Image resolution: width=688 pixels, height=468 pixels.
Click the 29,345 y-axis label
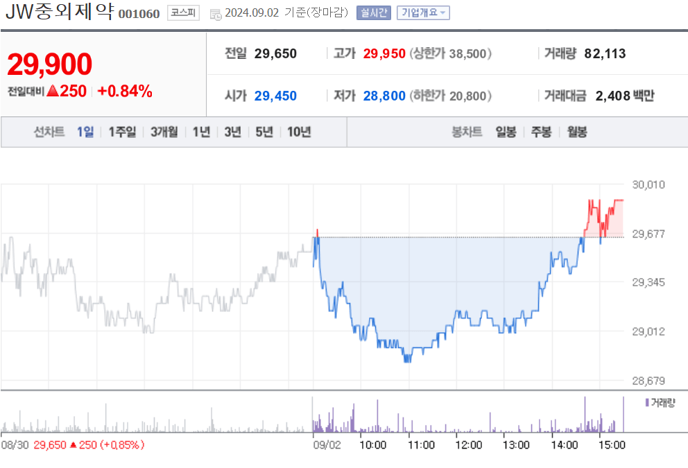pyautogui.click(x=648, y=282)
